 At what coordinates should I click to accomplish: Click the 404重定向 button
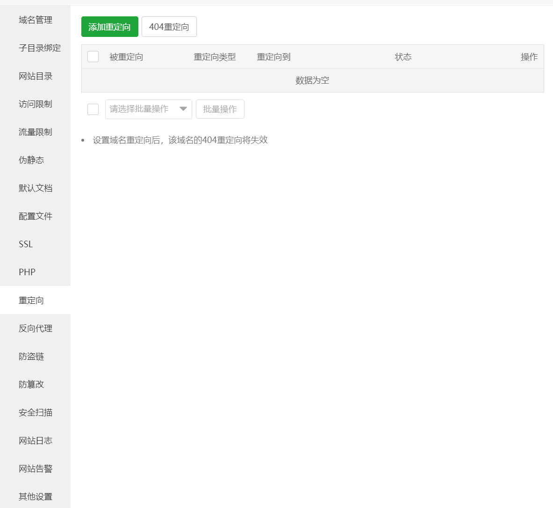169,27
